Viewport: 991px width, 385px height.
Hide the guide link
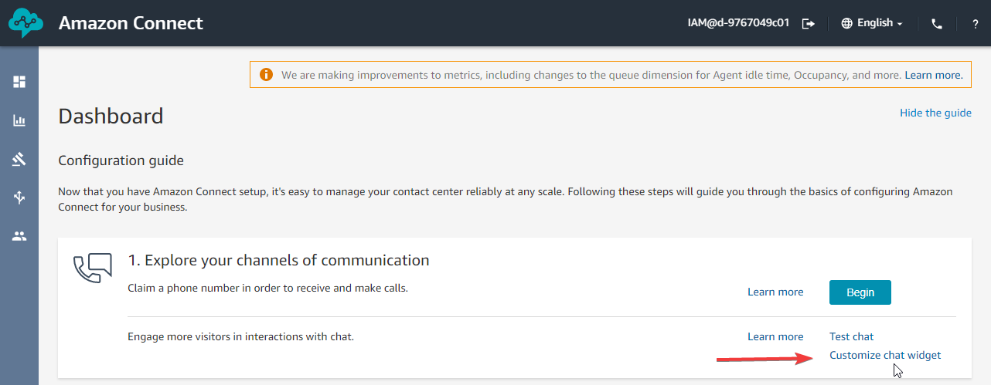tap(935, 113)
